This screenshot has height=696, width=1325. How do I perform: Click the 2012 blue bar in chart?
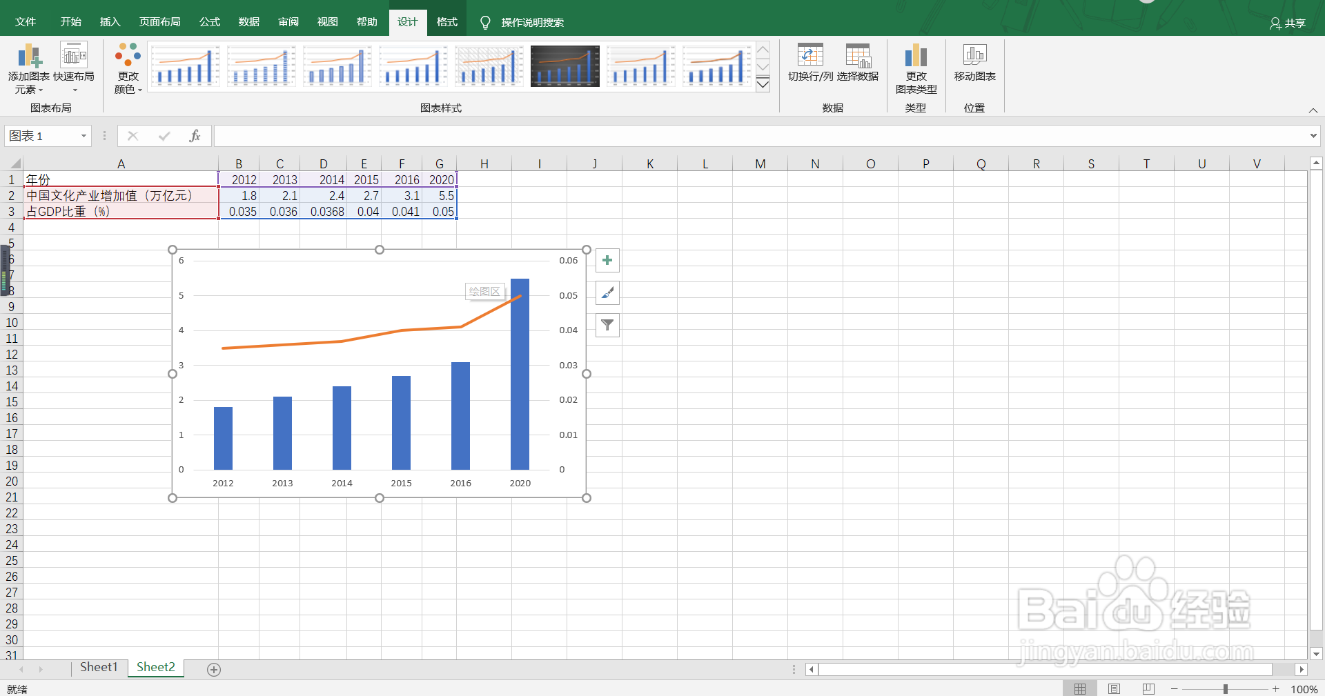click(x=223, y=439)
